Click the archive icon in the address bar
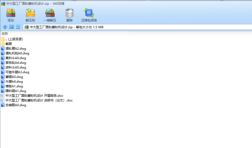 tap(27, 27)
